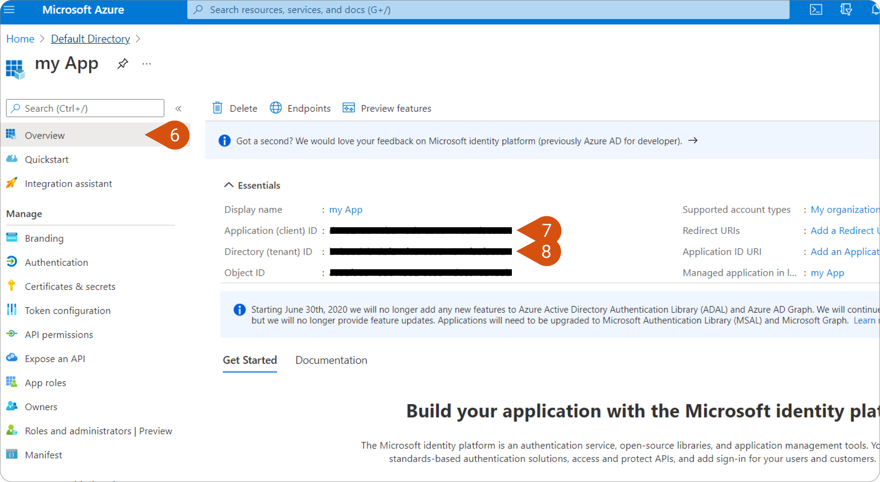Image resolution: width=880 pixels, height=482 pixels.
Task: Click the Endpoints button label
Action: [309, 108]
